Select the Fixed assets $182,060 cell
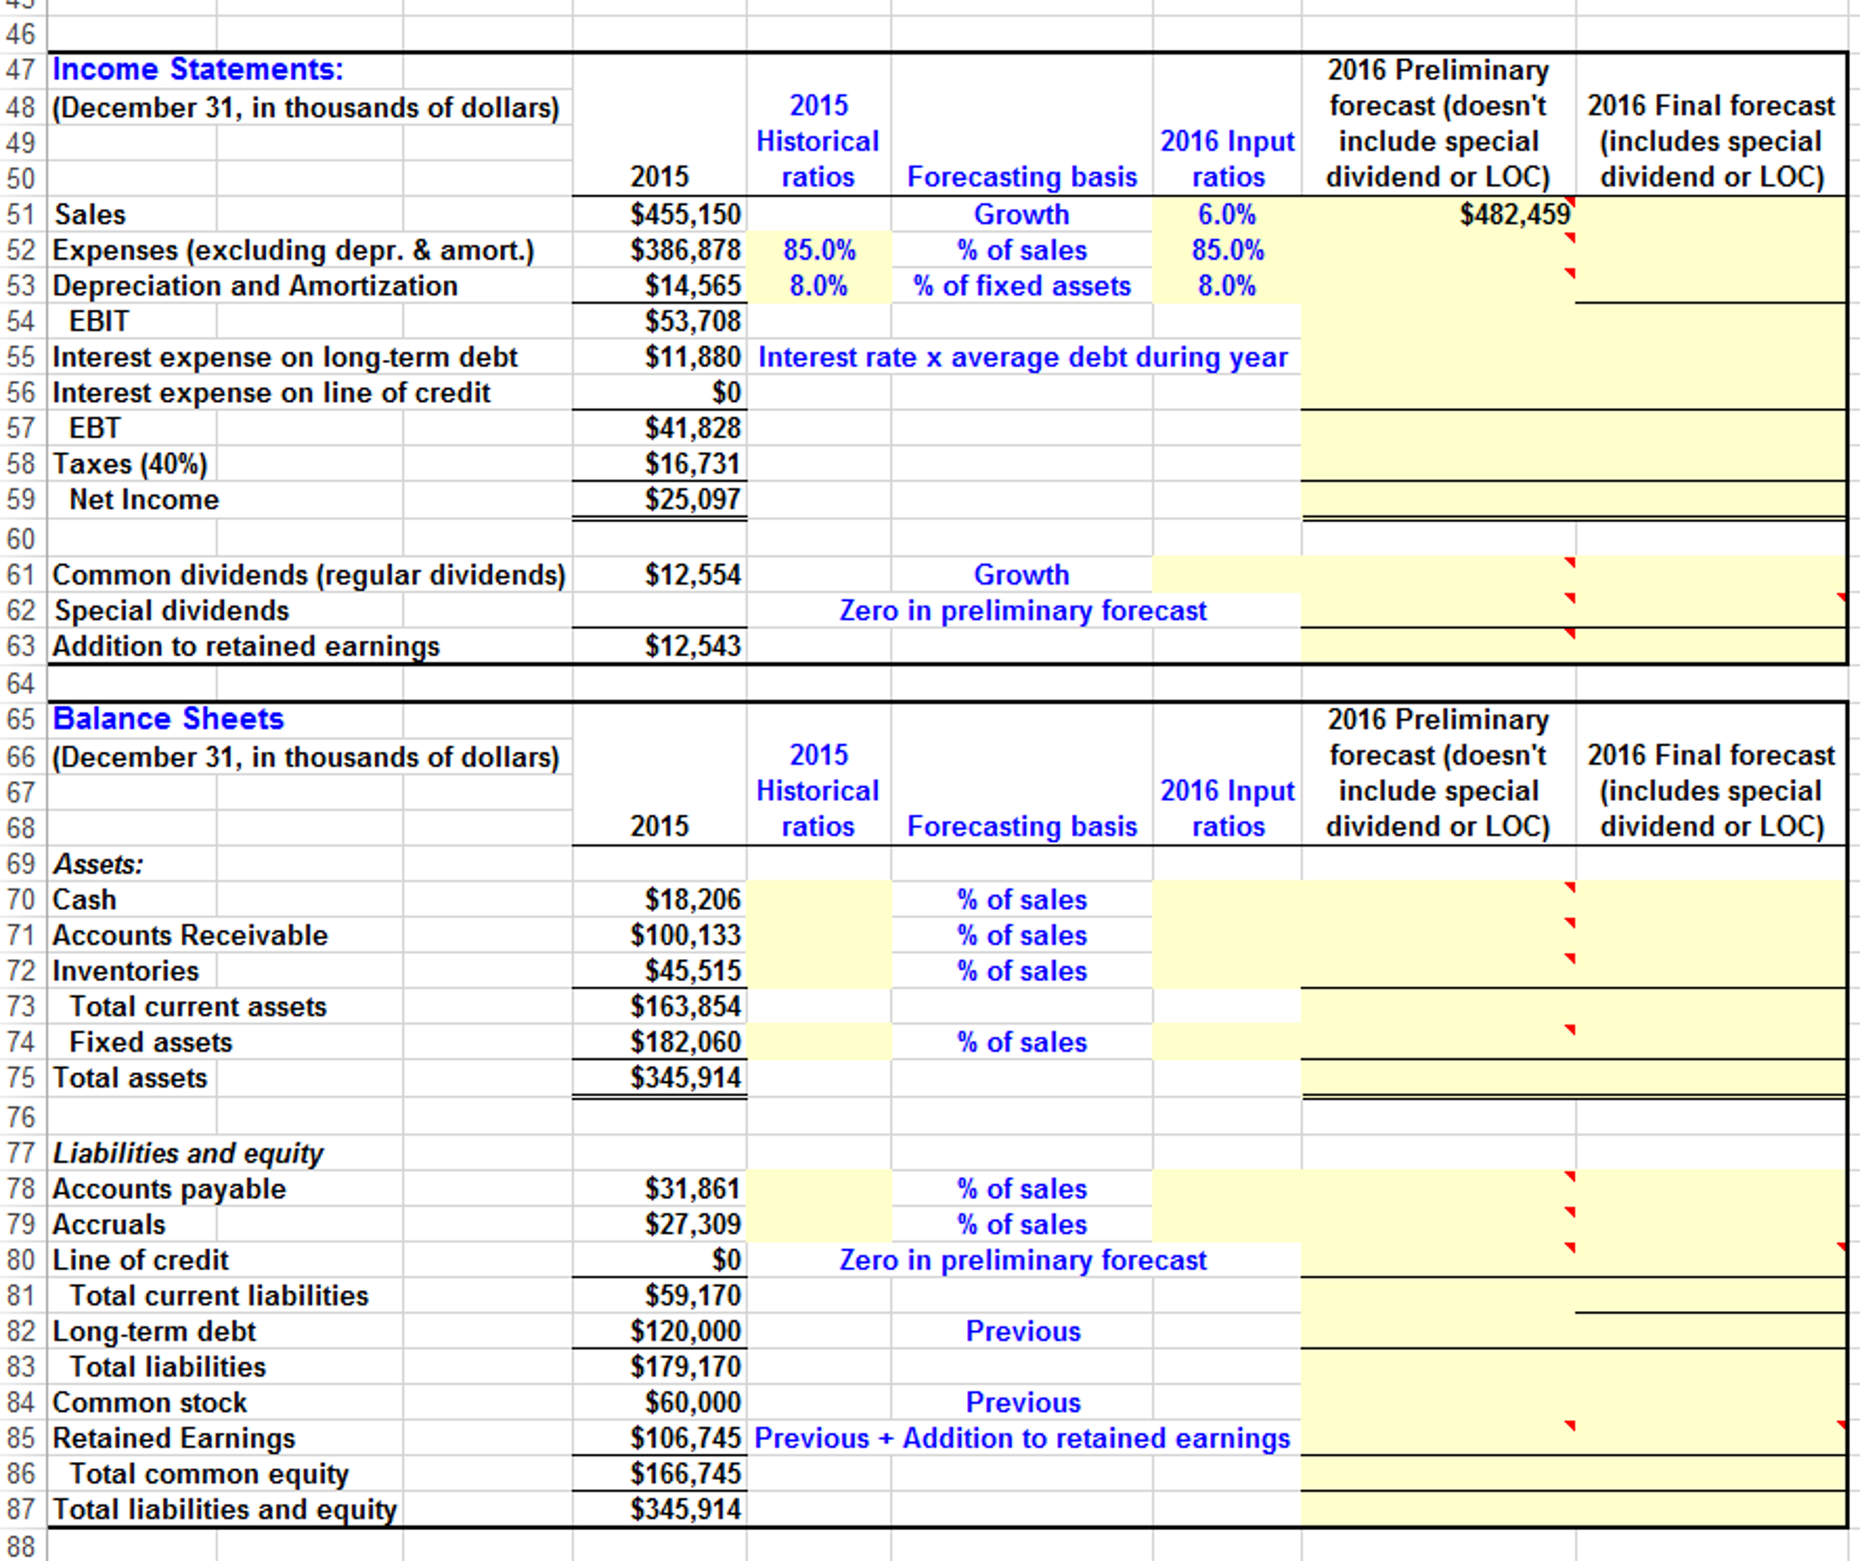This screenshot has width=1860, height=1561. coord(685,1043)
